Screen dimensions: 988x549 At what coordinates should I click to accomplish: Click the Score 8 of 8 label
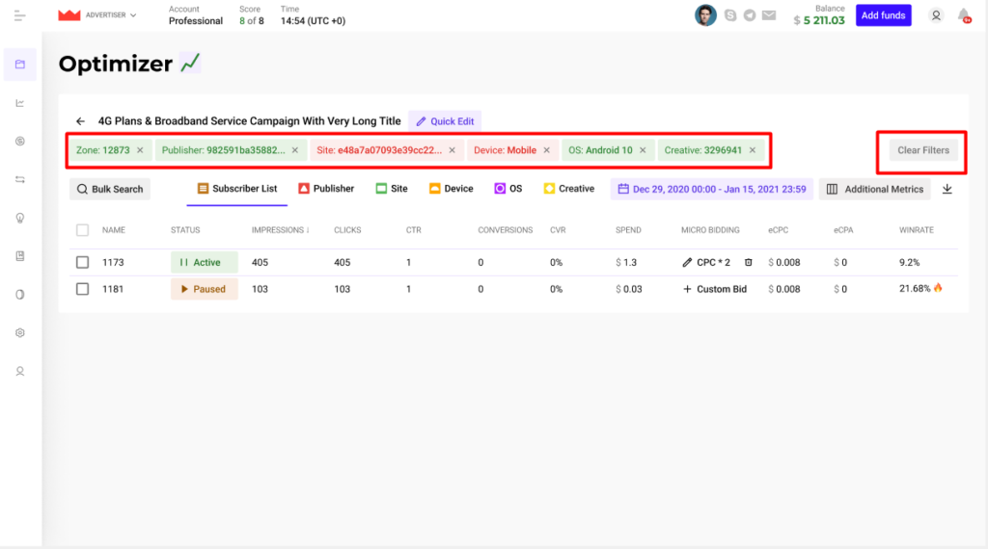point(252,15)
